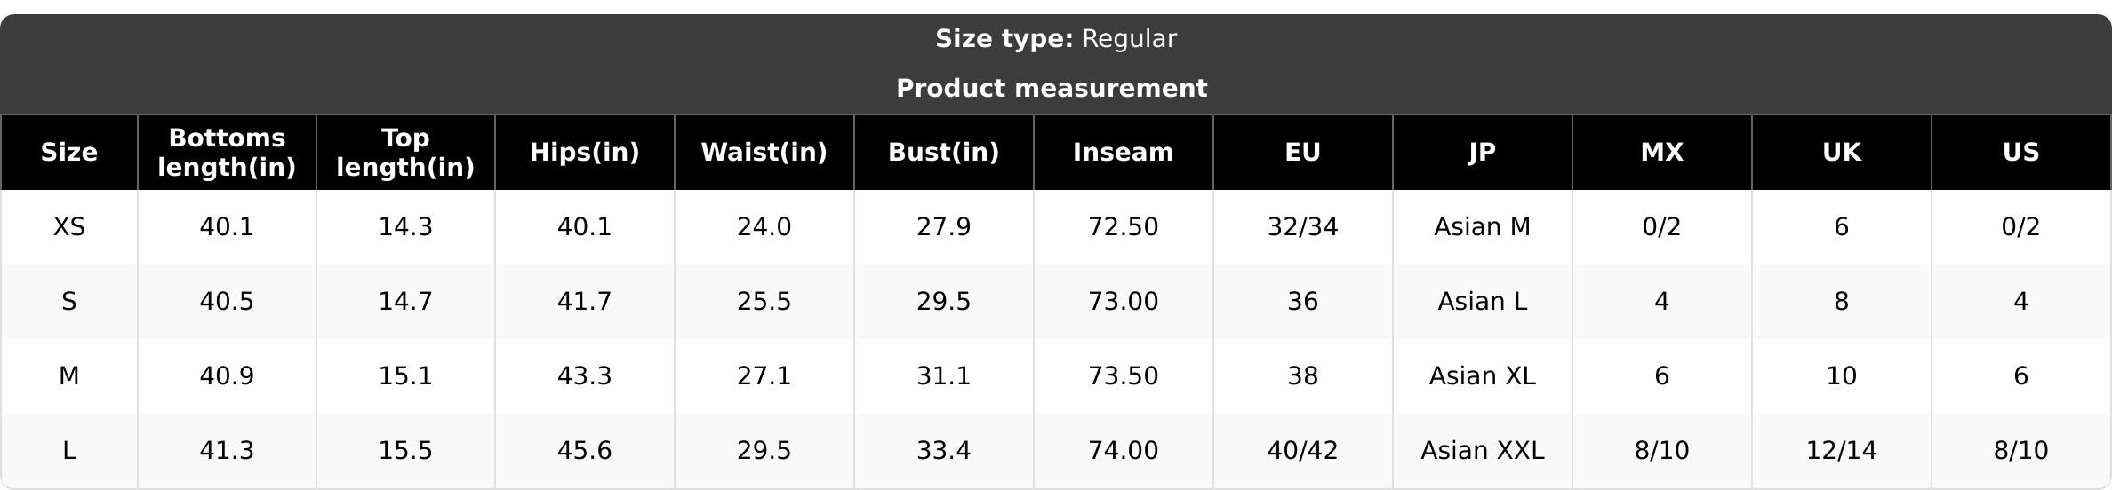This screenshot has height=490, width=2112.
Task: Click the UK column header
Action: (x=1842, y=153)
